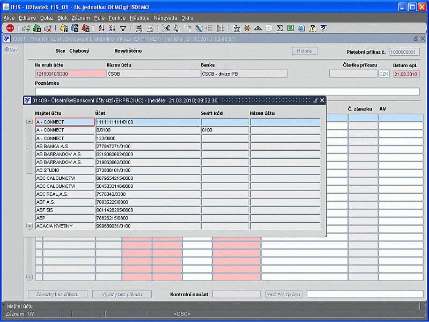Click the Datum spl. field 21.03.2010

tap(406, 74)
